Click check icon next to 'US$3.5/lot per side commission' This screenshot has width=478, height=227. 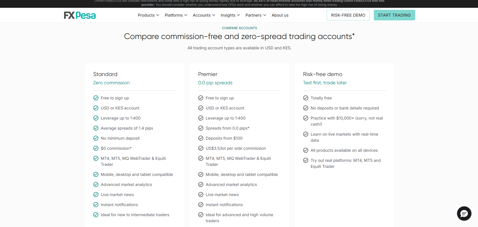pyautogui.click(x=201, y=148)
